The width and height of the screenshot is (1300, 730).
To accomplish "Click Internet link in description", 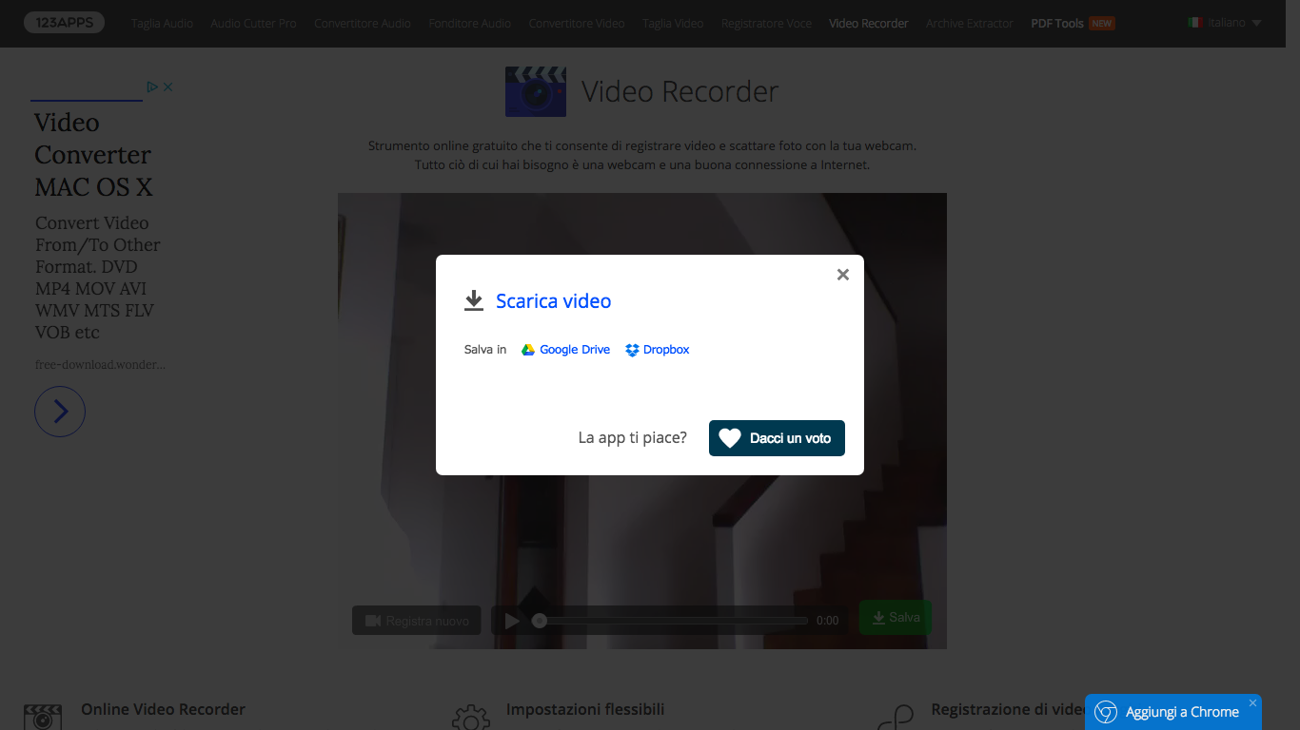I will [844, 164].
